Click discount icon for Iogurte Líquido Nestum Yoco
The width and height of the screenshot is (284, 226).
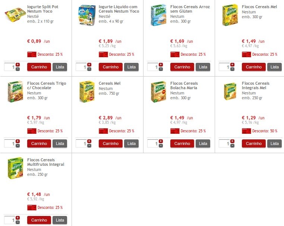pos(103,54)
